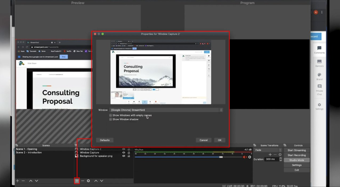The image size is (340, 187).
Task: Click the Translate bookmark
Action: coord(32,51)
